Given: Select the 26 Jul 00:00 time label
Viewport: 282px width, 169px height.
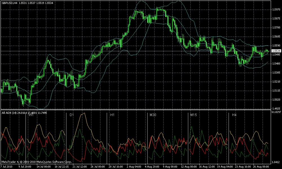Looking at the screenshot, I should pyautogui.click(x=98, y=167).
